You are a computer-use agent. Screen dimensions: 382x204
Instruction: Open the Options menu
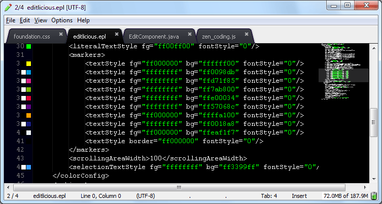click(x=62, y=20)
